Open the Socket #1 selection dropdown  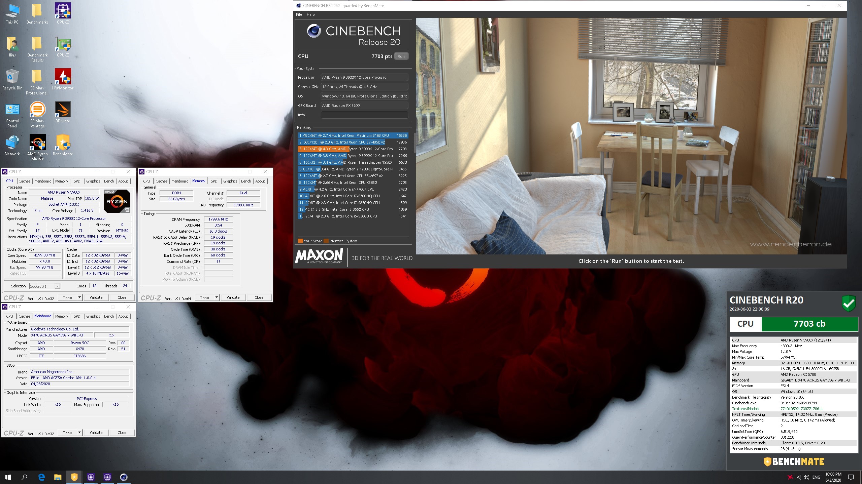point(44,286)
